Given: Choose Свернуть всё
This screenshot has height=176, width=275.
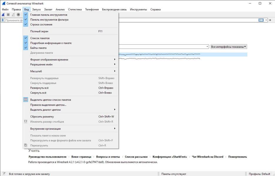Looking at the screenshot, I should click(71, 93).
